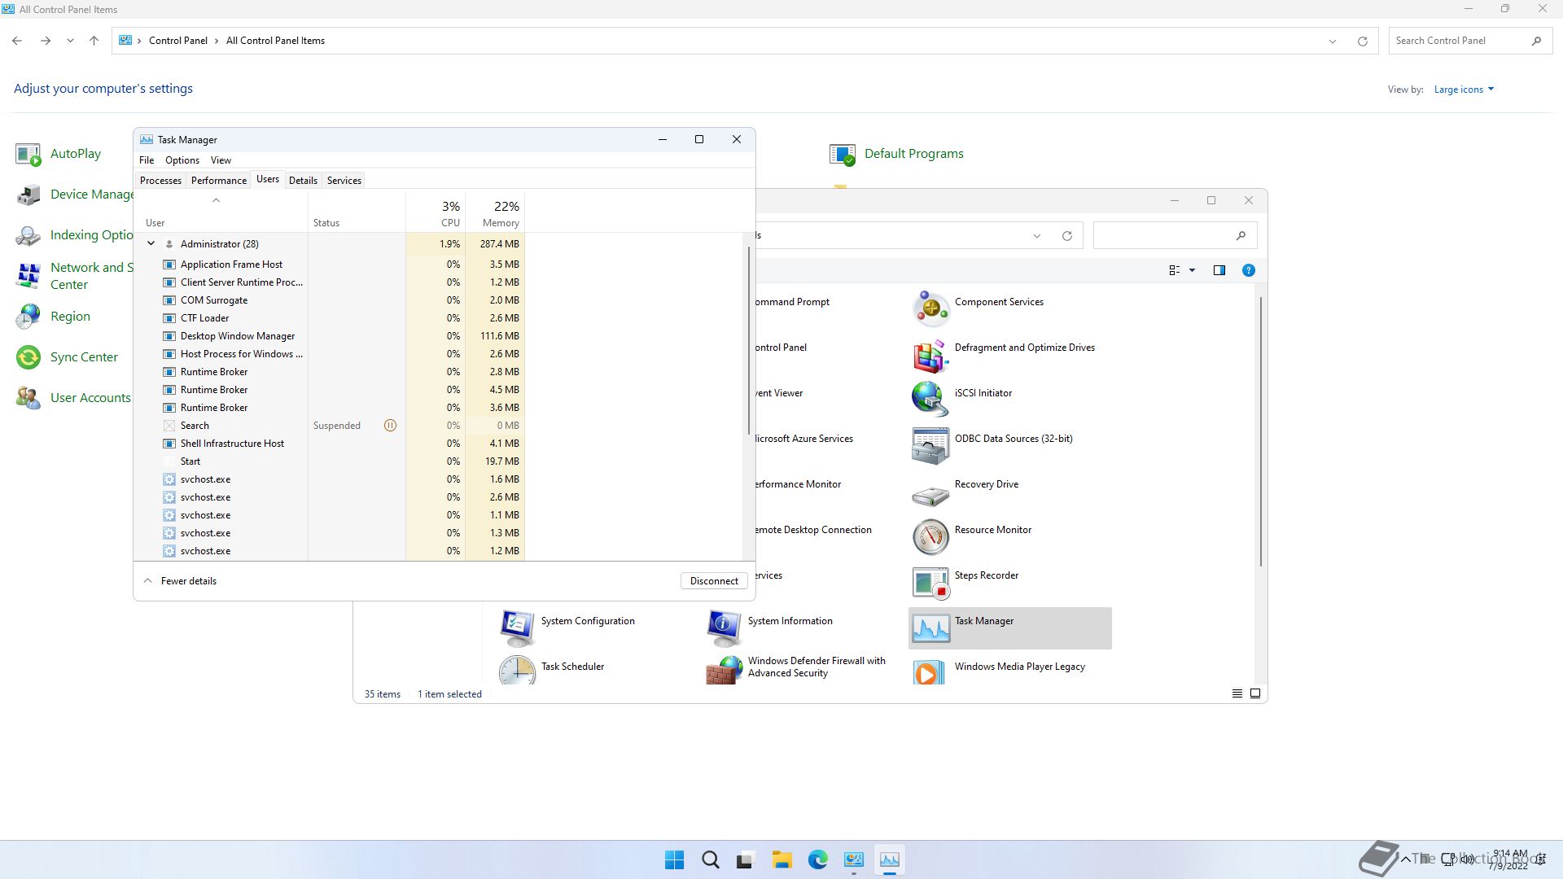
Task: Click the Control Panel breadcrumb link
Action: pyautogui.click(x=178, y=41)
